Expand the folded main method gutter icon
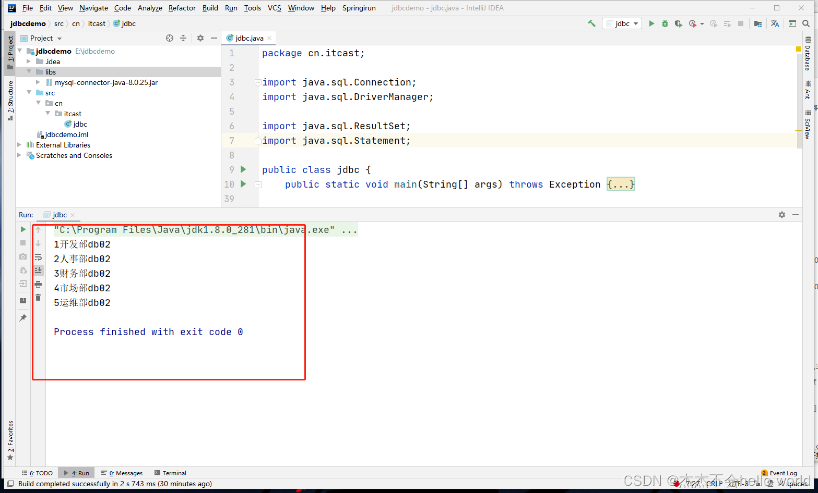Image resolution: width=818 pixels, height=493 pixels. 258,184
